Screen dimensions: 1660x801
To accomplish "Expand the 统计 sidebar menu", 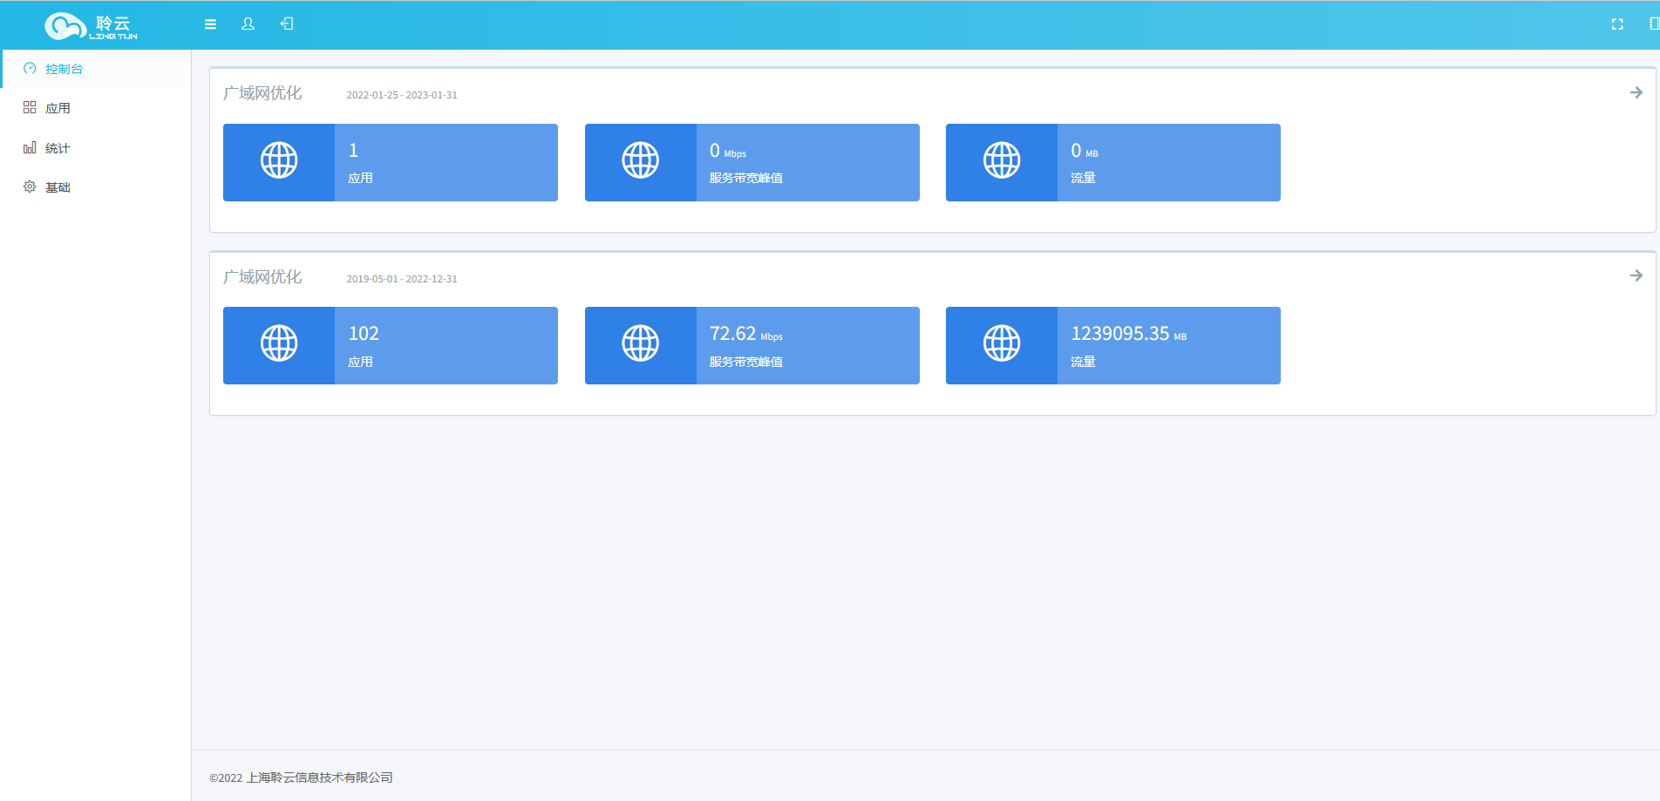I will click(58, 148).
